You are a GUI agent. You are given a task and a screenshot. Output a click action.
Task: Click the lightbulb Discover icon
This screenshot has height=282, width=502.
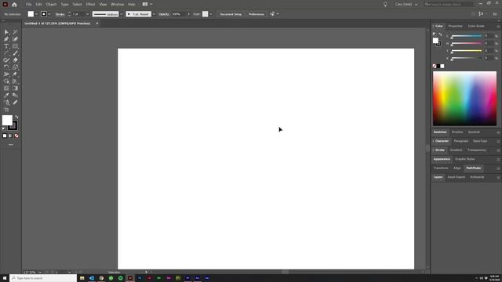point(385,5)
